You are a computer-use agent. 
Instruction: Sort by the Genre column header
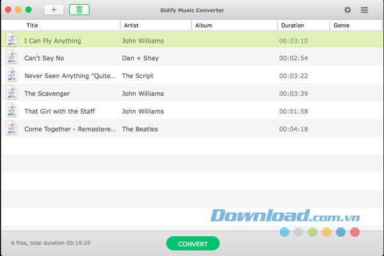pyautogui.click(x=341, y=26)
